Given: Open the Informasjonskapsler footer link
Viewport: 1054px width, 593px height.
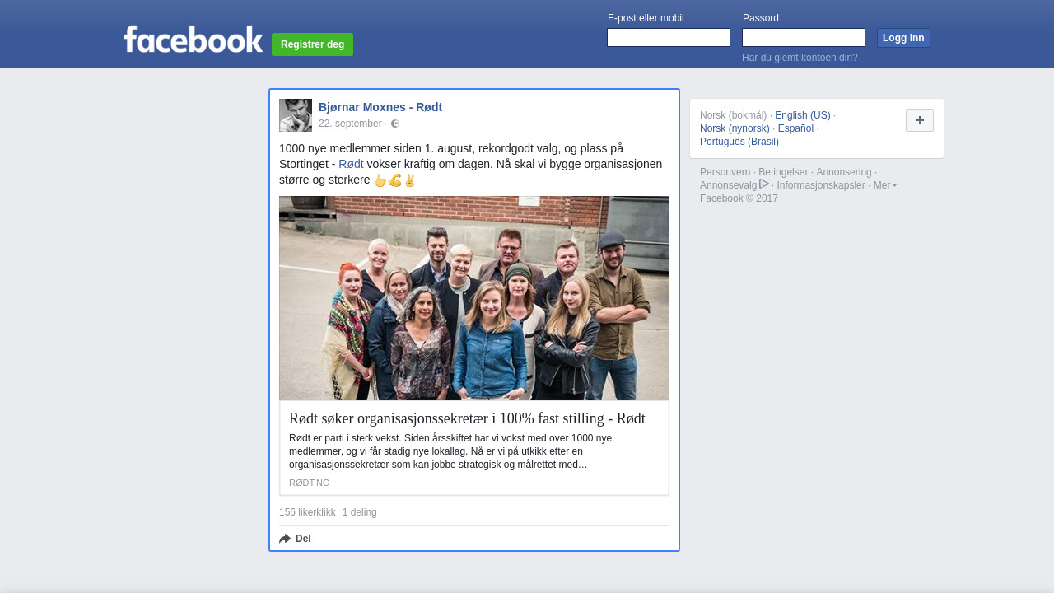Looking at the screenshot, I should pyautogui.click(x=821, y=185).
